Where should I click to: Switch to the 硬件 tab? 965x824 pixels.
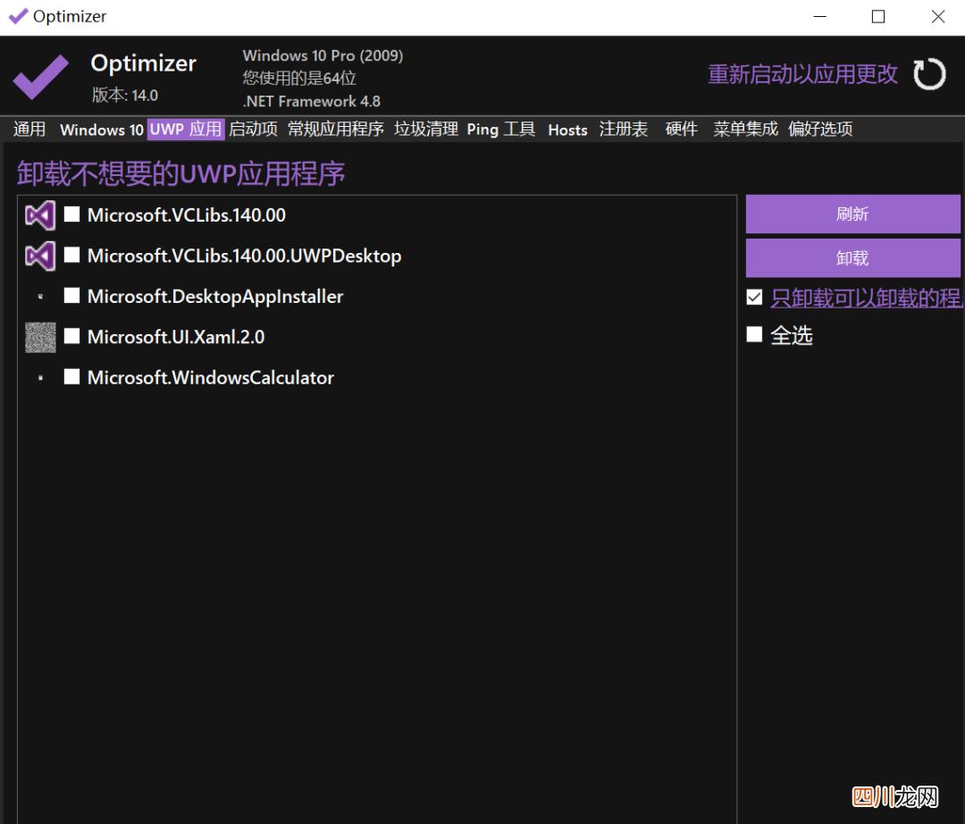[681, 130]
